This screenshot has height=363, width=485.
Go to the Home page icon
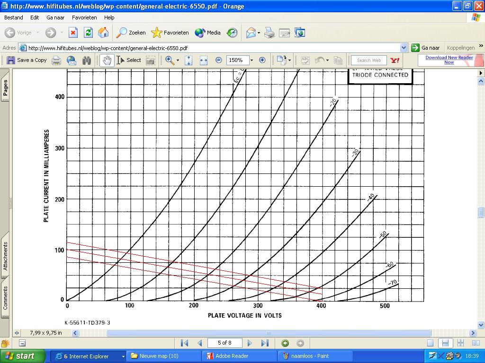pyautogui.click(x=103, y=33)
